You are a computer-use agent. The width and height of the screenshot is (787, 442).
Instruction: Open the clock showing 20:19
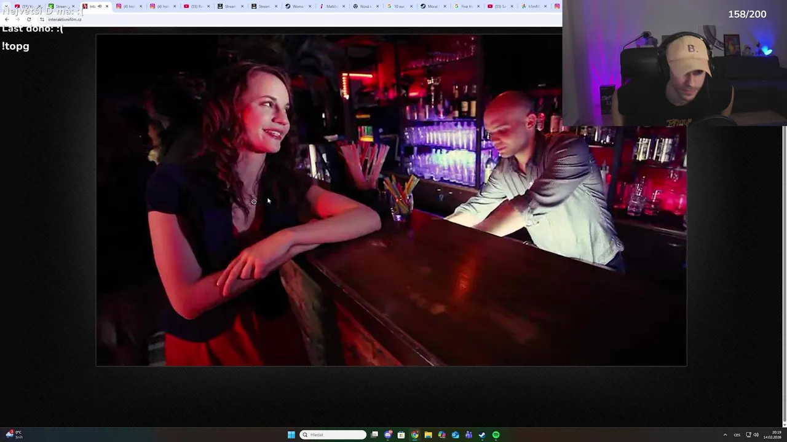[x=772, y=435]
